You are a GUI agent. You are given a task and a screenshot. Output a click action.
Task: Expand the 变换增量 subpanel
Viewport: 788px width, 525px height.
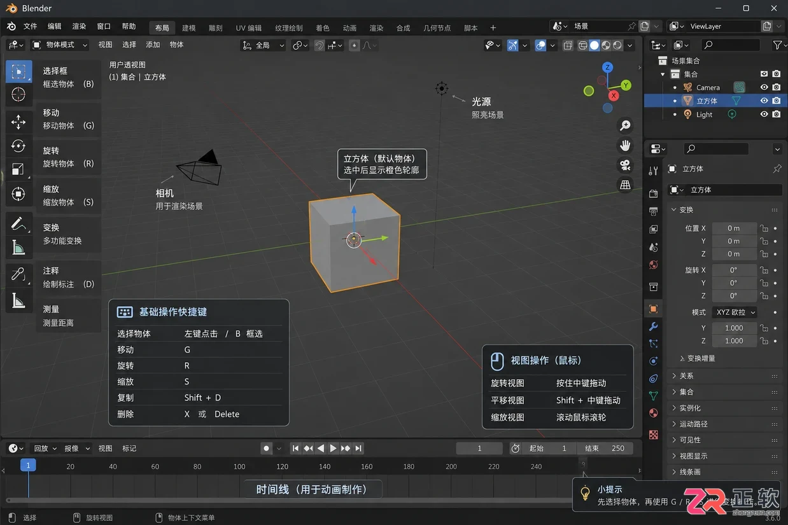(x=697, y=358)
